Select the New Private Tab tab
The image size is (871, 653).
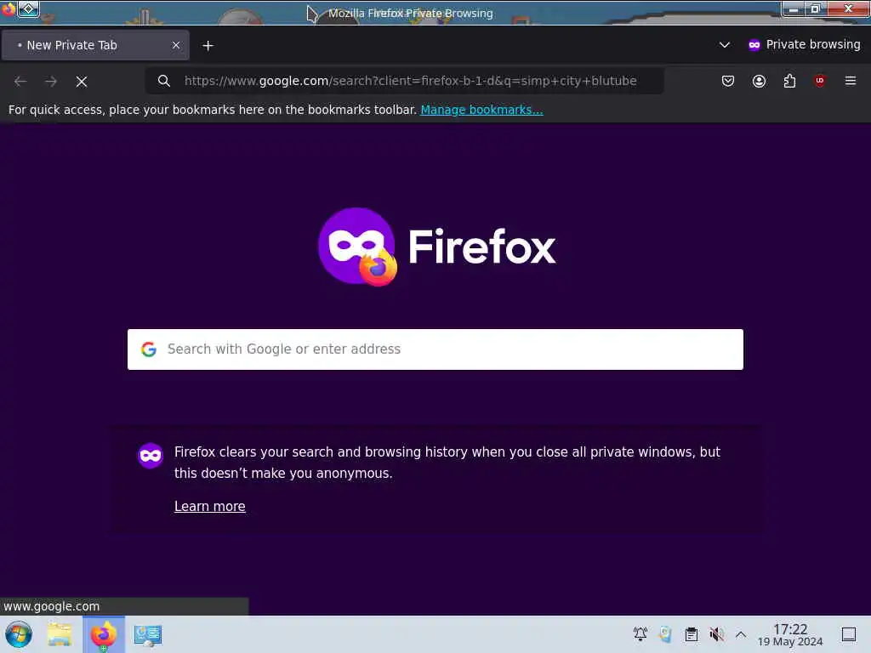[95, 45]
